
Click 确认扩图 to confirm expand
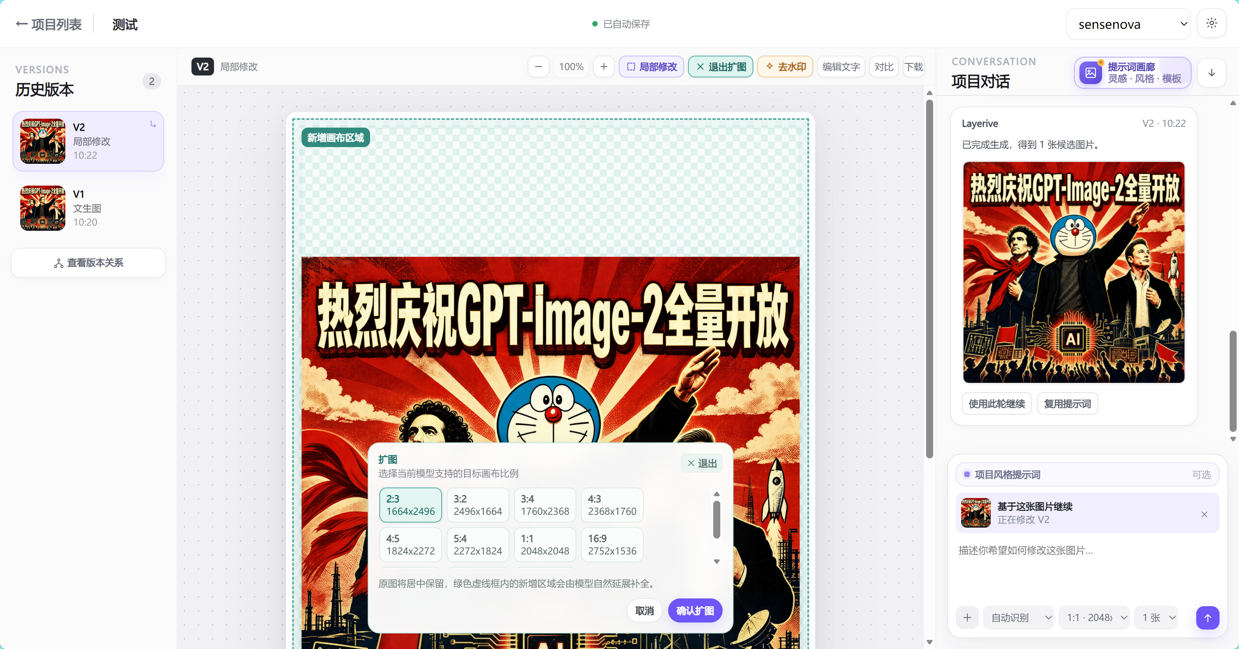click(x=695, y=610)
